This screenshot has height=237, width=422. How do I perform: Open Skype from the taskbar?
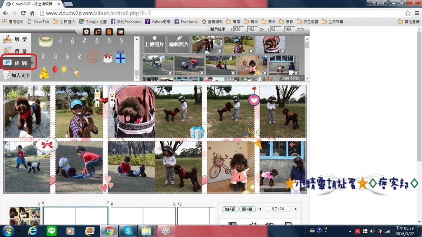(x=128, y=231)
